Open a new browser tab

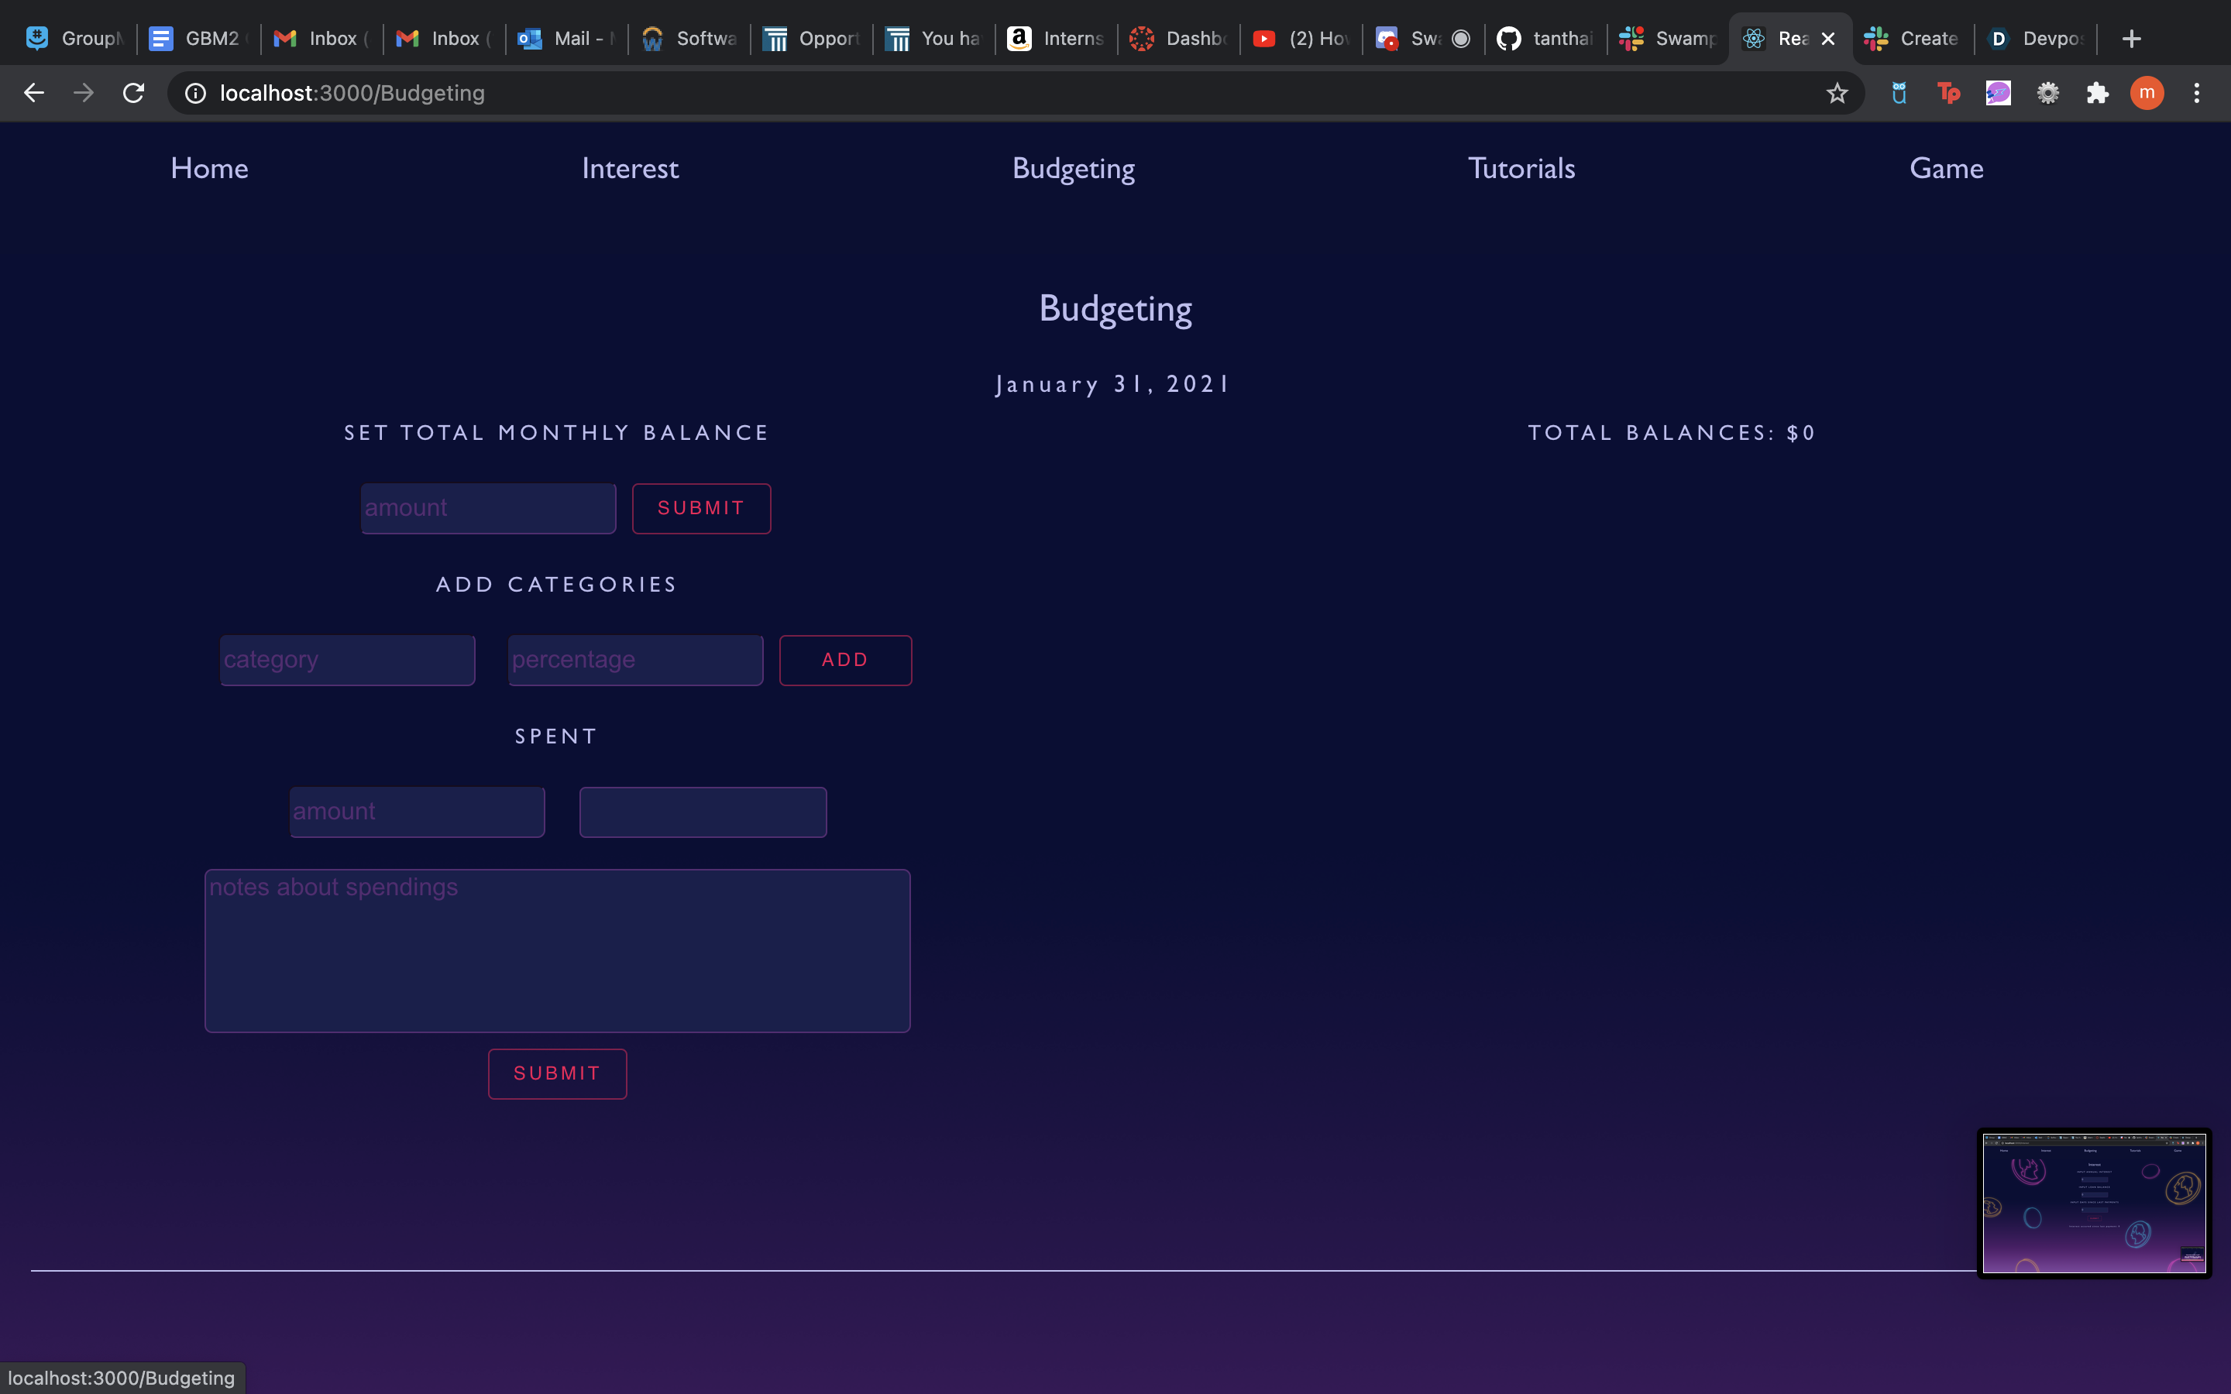point(2130,39)
